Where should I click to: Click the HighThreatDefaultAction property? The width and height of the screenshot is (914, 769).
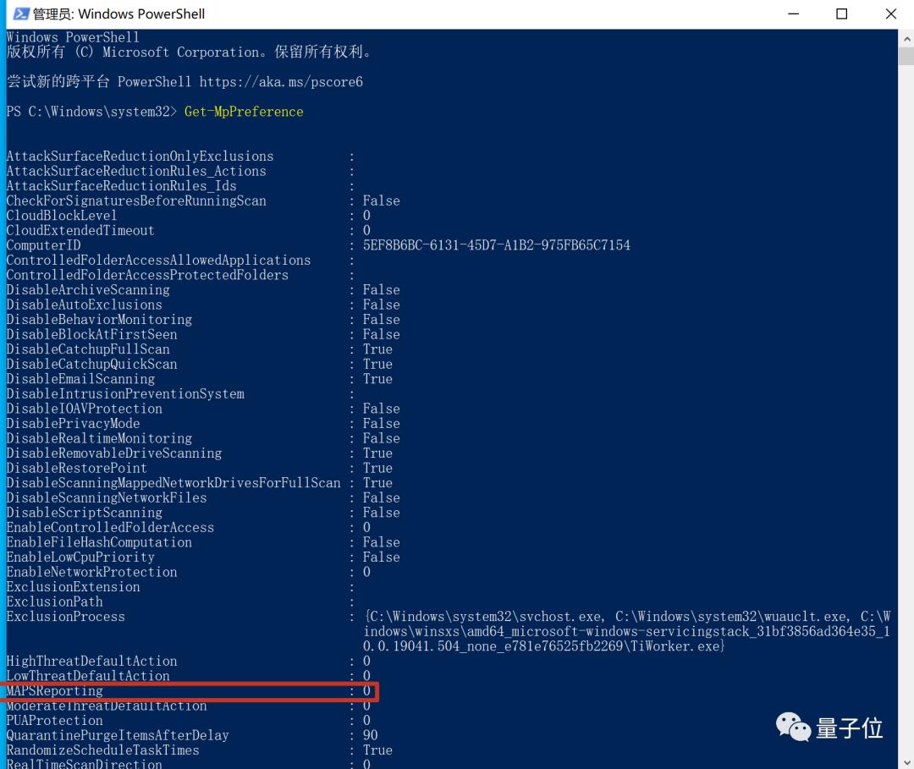[x=91, y=662]
